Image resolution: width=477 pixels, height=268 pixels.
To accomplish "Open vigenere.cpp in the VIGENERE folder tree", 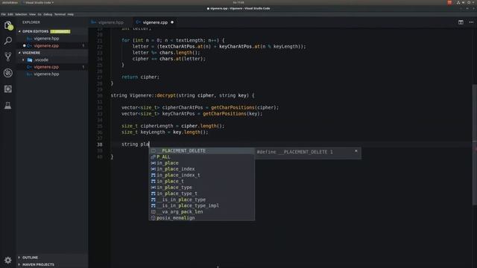I will coord(52,67).
